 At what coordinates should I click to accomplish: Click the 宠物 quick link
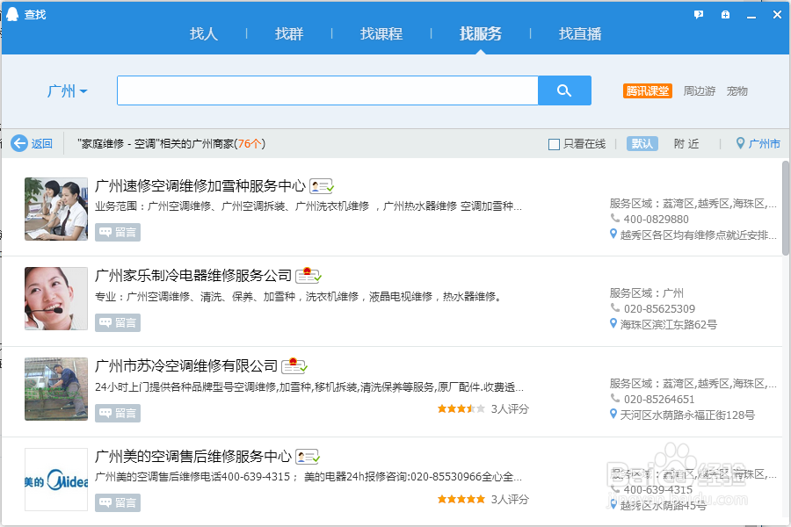pyautogui.click(x=737, y=90)
